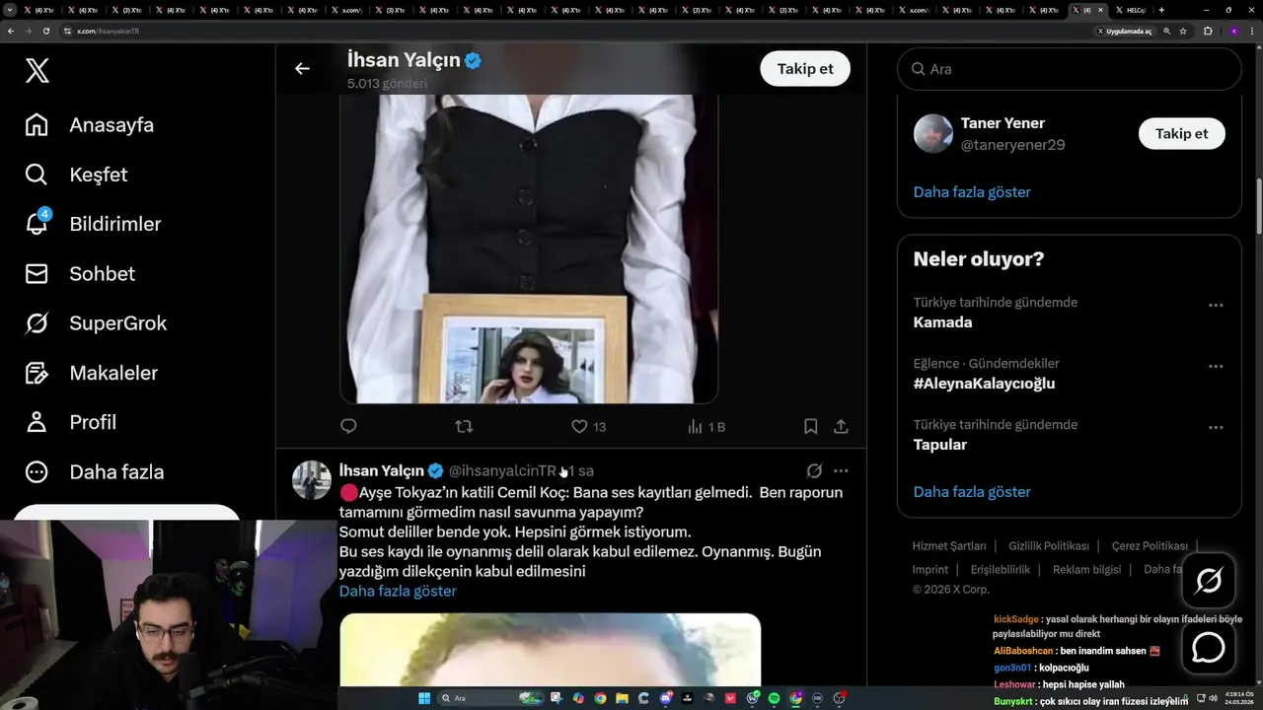Screen dimensions: 1263x710
Task: Open Keşfet search page
Action: tap(76, 175)
